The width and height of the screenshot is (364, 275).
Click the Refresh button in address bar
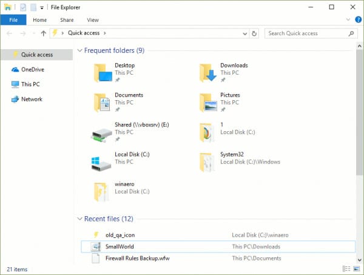(254, 33)
